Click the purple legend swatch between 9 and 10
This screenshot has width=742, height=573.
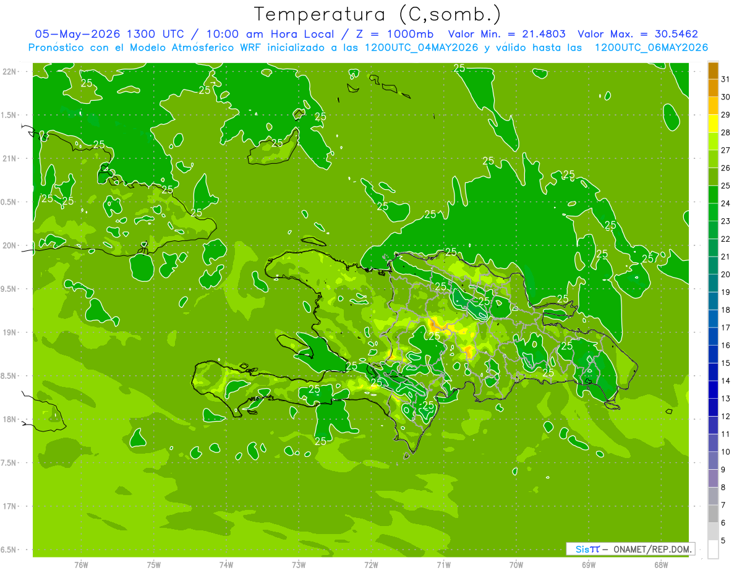[713, 461]
